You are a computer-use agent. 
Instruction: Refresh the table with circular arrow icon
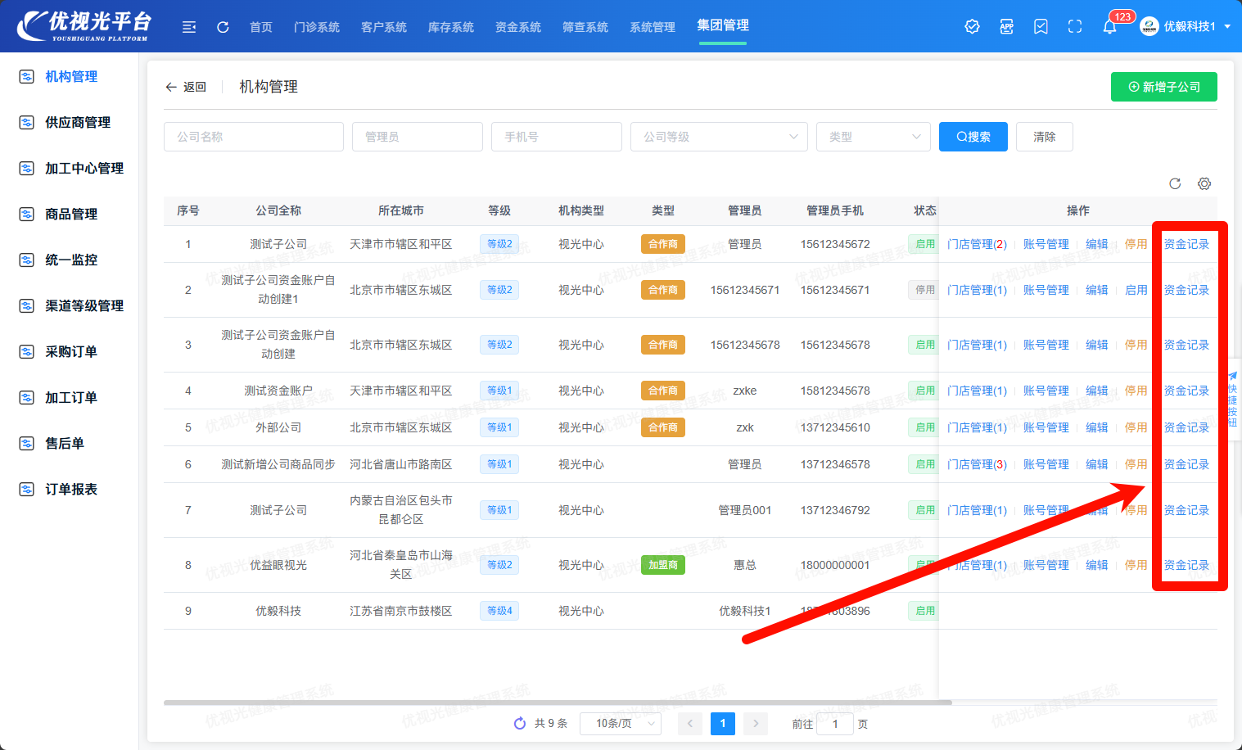[1175, 183]
